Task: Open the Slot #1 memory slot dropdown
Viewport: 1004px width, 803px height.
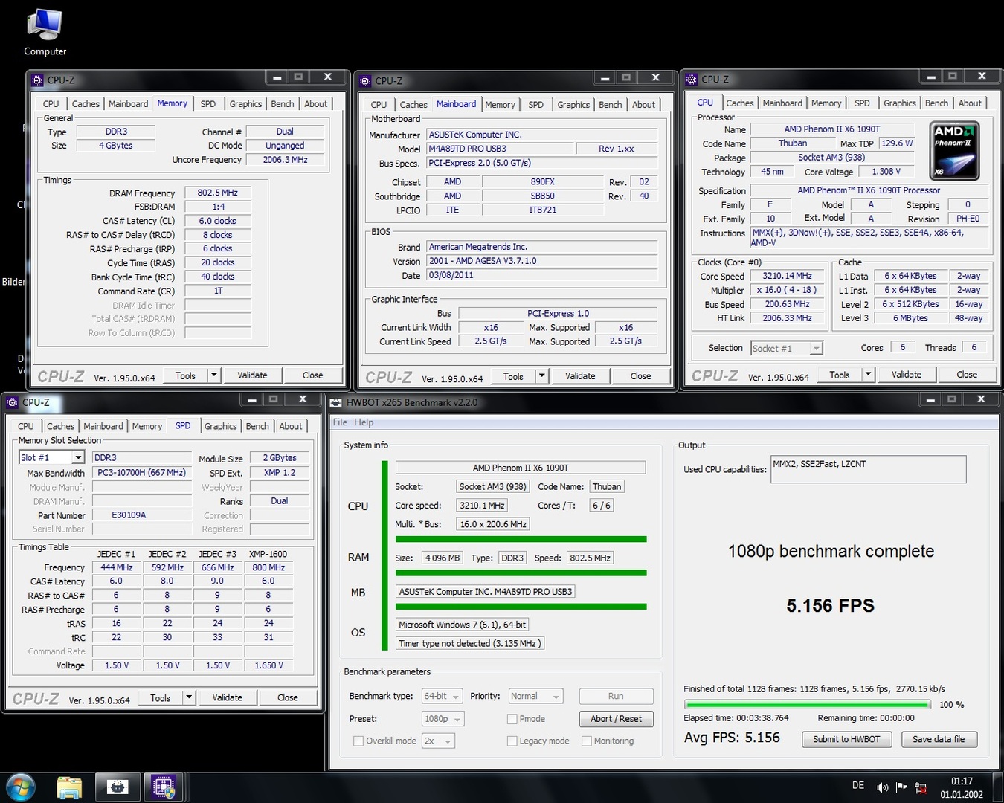Action: (77, 457)
